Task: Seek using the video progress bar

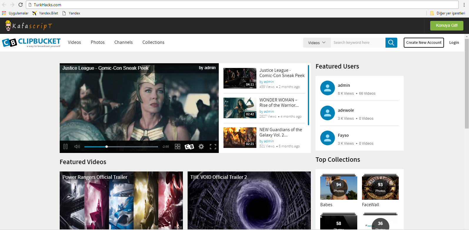Action: coord(121,146)
